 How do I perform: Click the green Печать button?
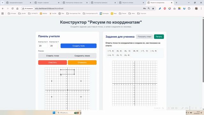[x=159, y=37]
